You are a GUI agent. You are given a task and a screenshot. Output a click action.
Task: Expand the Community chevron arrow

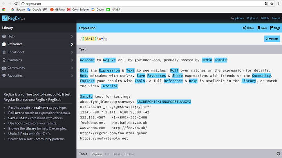click(72, 68)
